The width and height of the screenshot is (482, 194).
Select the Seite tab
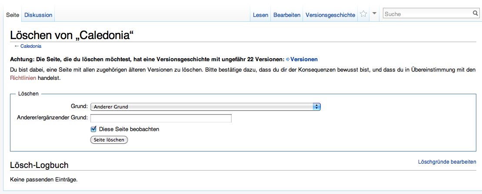(x=13, y=15)
